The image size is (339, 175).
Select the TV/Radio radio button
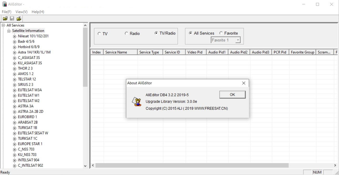click(156, 33)
